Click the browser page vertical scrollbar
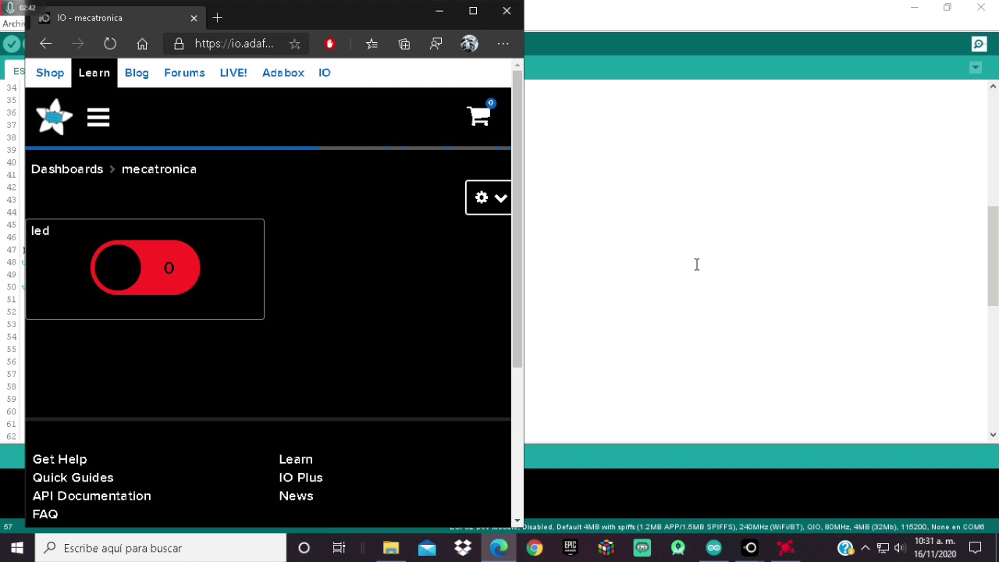 [517, 219]
